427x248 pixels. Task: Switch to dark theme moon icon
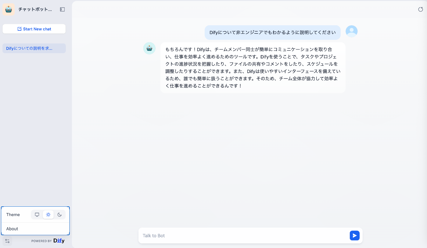coord(59,215)
